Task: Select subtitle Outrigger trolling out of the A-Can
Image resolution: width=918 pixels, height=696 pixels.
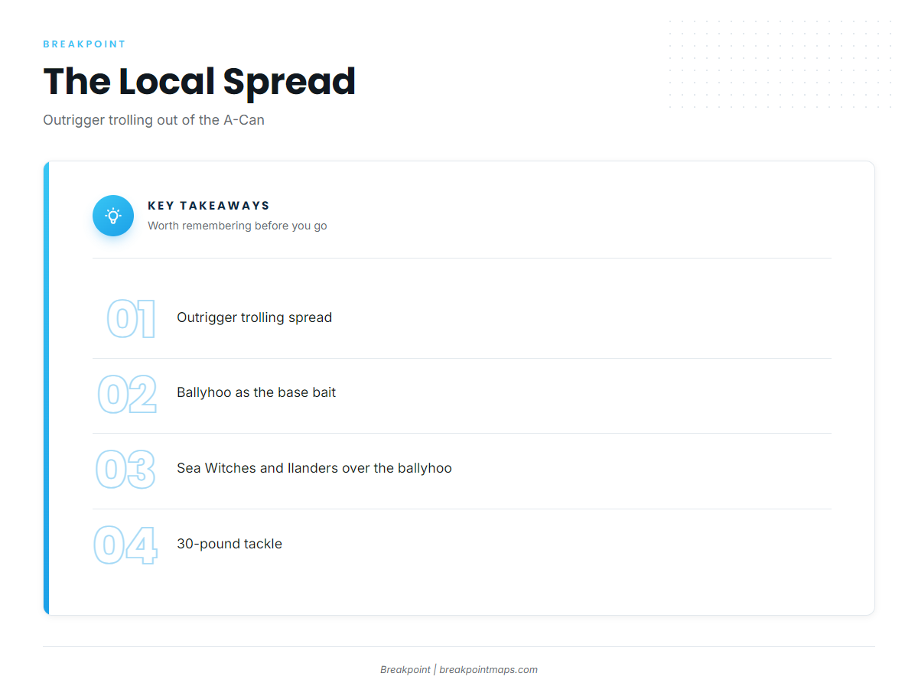Action: coord(154,120)
